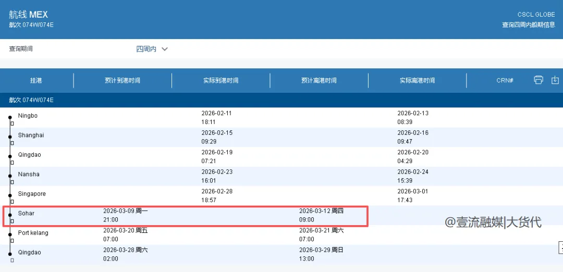Click the 挂港 column header
The width and height of the screenshot is (563, 272).
(x=36, y=80)
